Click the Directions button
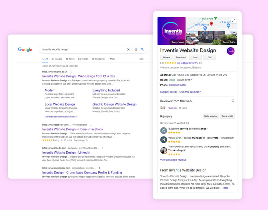The width and height of the screenshot is (268, 210). [181, 58]
